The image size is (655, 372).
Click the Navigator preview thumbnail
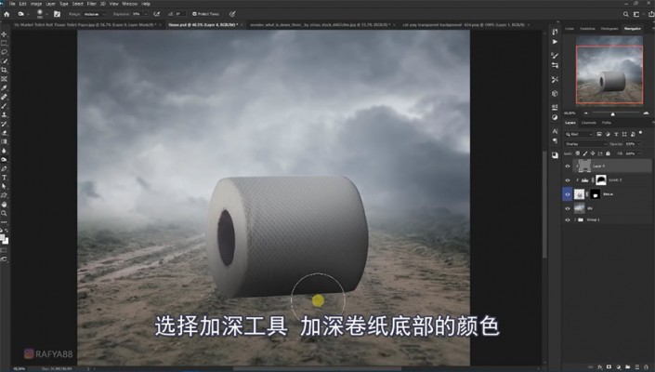coord(609,70)
